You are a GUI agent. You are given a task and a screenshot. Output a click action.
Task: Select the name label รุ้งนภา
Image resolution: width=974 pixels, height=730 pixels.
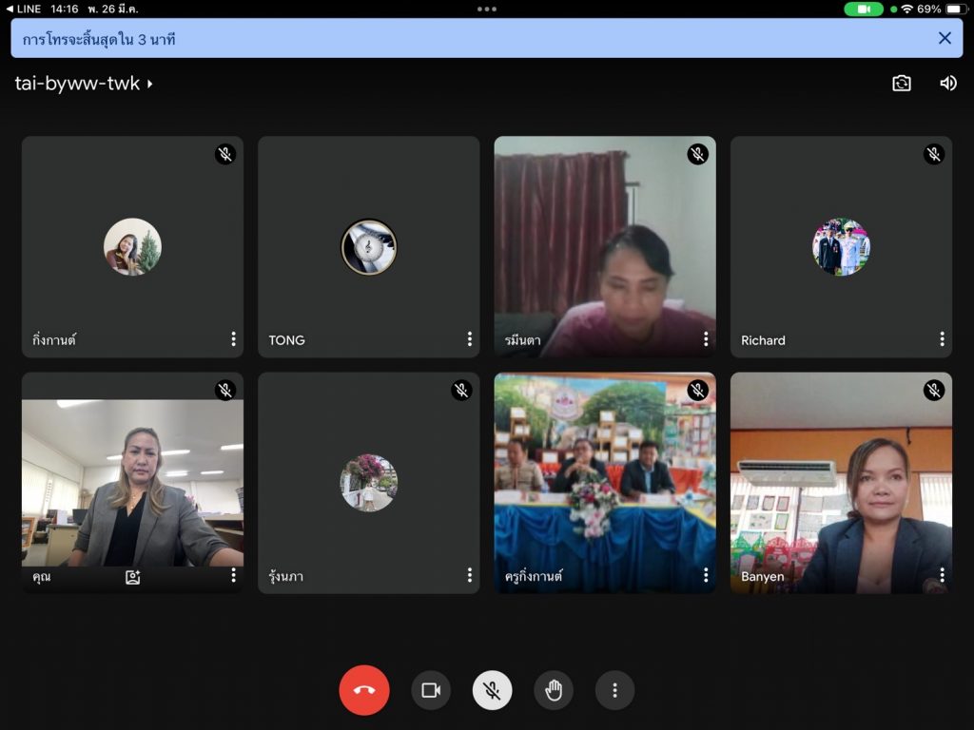pos(285,575)
